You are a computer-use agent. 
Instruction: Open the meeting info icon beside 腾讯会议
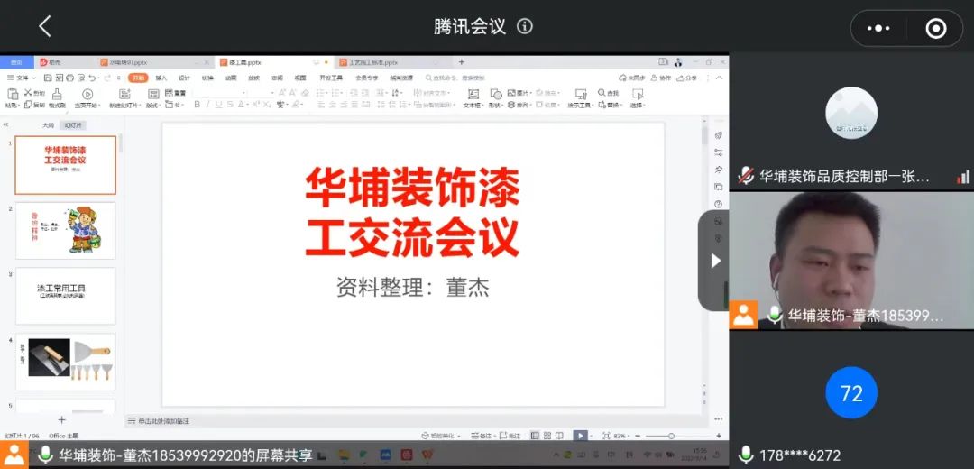525,27
